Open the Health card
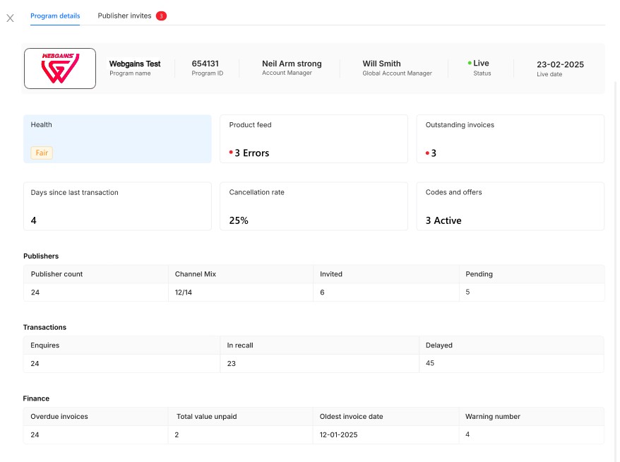 pos(117,138)
